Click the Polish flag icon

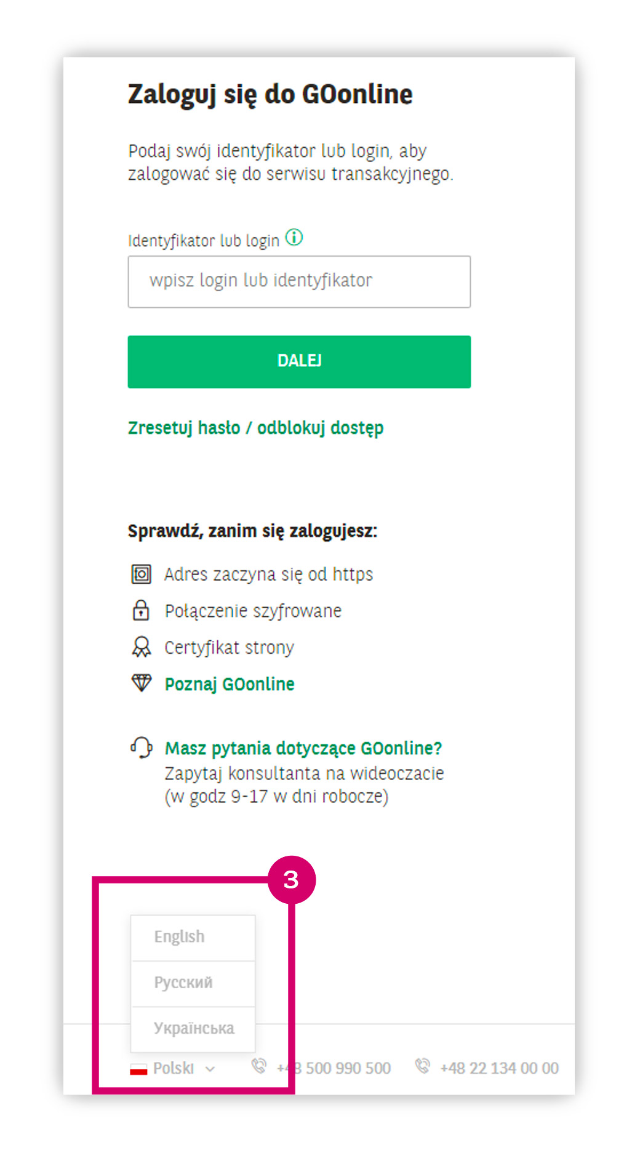[138, 1069]
